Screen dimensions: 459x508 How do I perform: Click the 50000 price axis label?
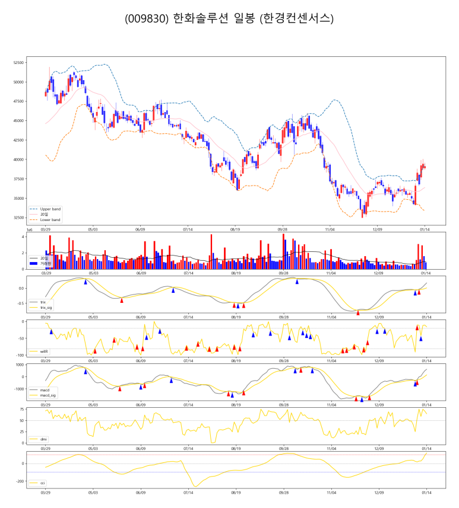click(x=18, y=82)
